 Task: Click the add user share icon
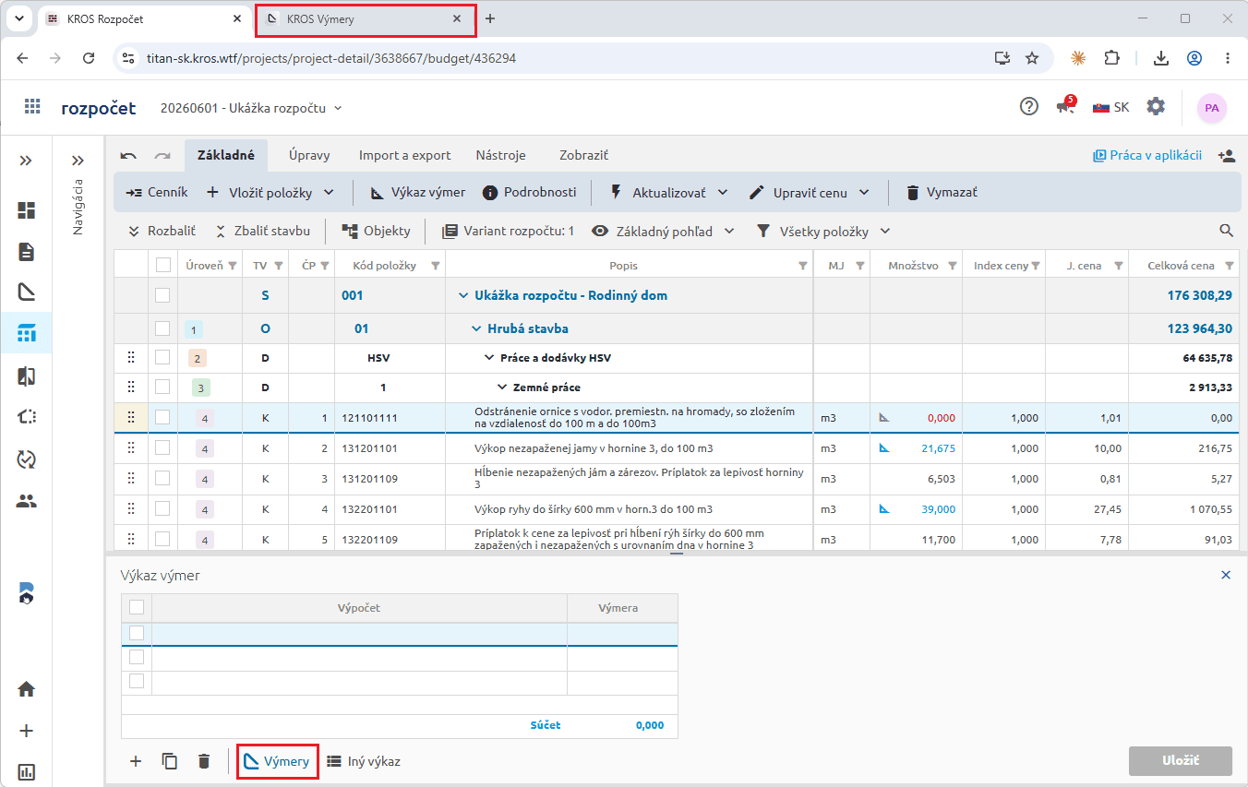(1227, 156)
